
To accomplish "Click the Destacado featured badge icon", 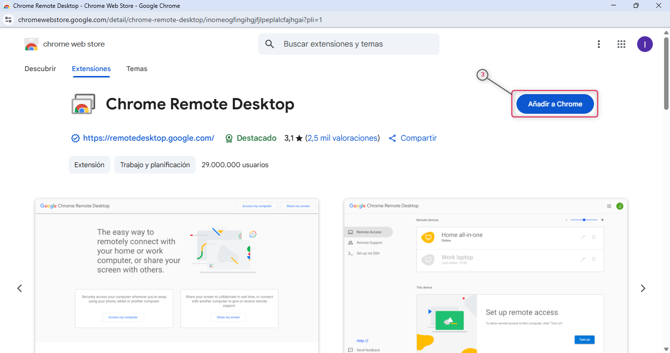I will [x=229, y=138].
